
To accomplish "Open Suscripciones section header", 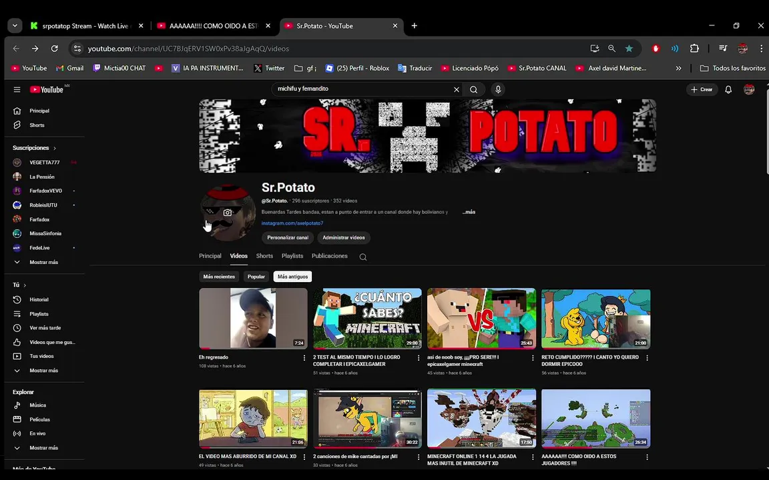I will coord(34,148).
